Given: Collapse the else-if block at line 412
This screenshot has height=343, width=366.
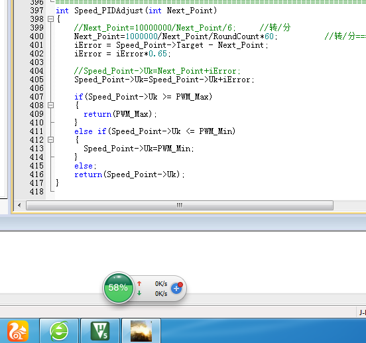Looking at the screenshot, I should [x=50, y=139].
